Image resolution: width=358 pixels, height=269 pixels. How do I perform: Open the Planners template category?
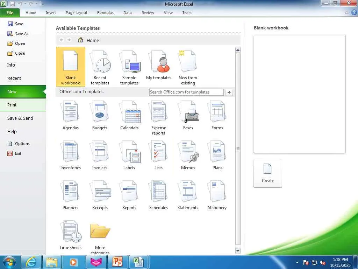point(71,195)
